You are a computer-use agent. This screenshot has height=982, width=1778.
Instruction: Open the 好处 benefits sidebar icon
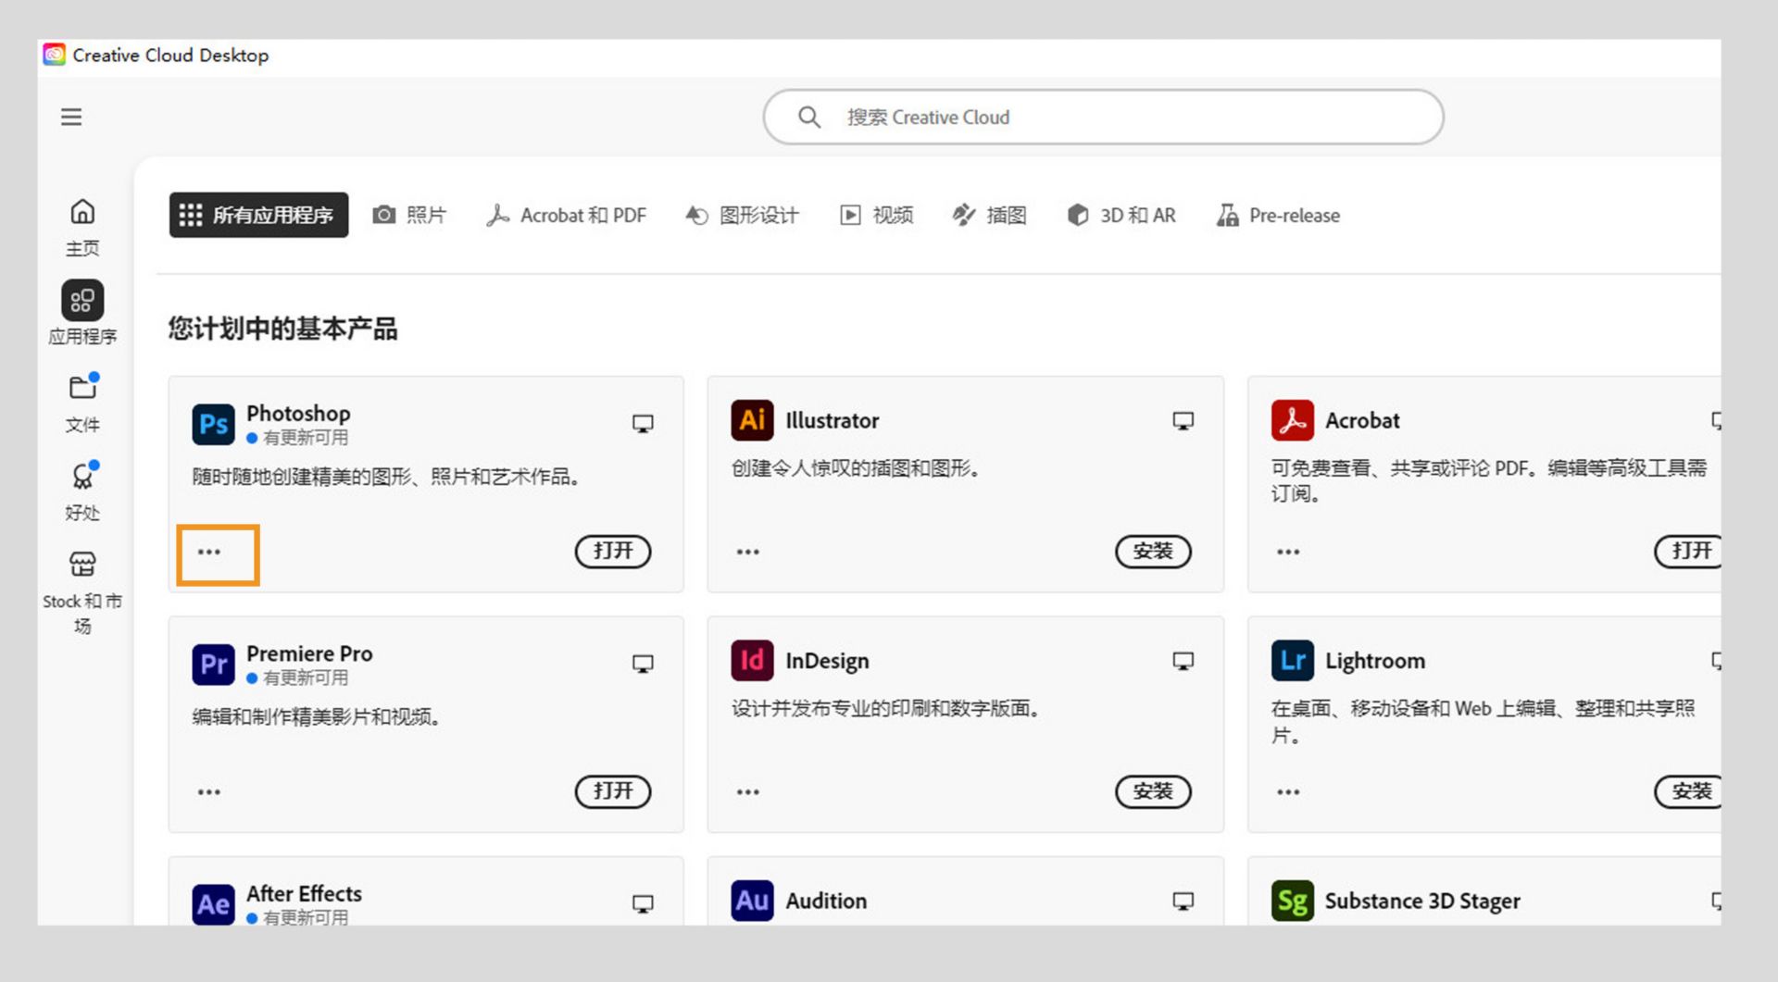(x=82, y=476)
